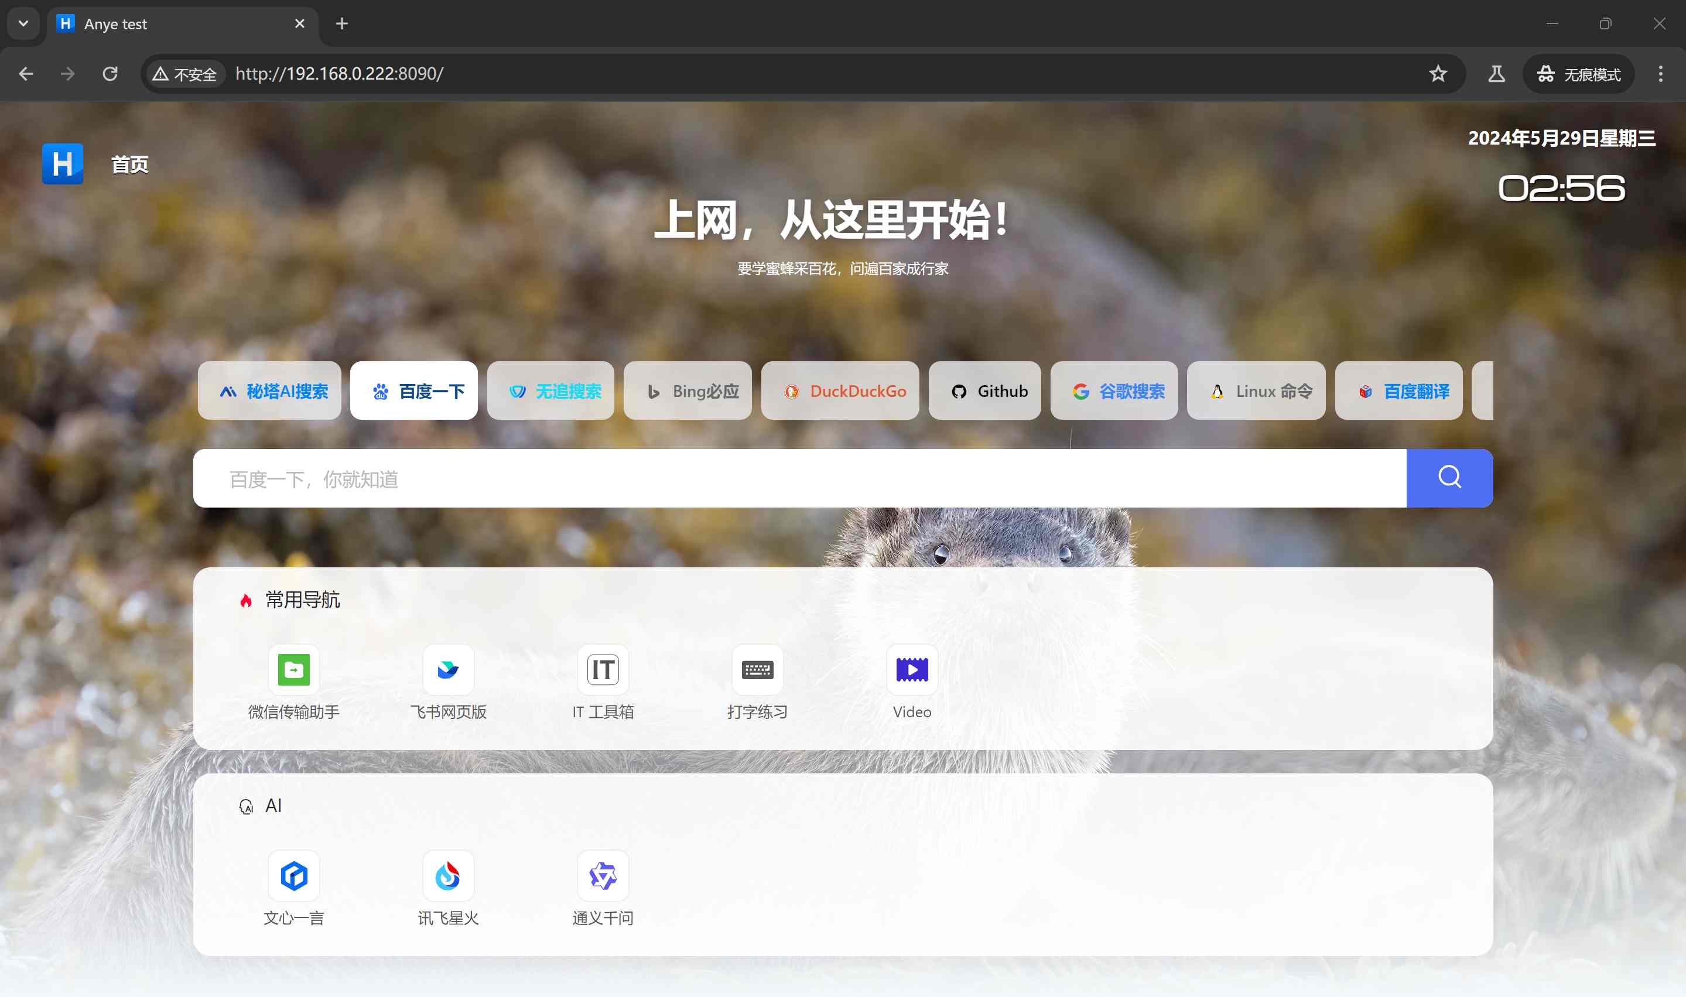1686x997 pixels.
Task: Click the blue H site logo
Action: [63, 163]
